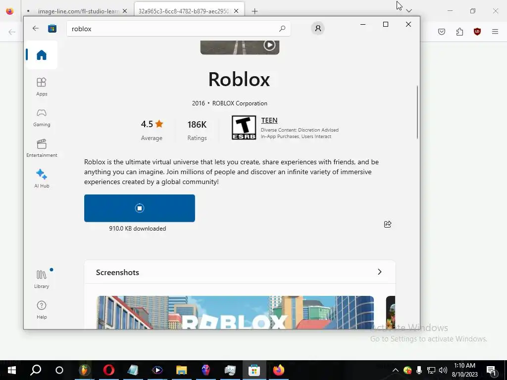Launch Opera from the taskbar
Screen dimensions: 507x380
pyautogui.click(x=108, y=370)
